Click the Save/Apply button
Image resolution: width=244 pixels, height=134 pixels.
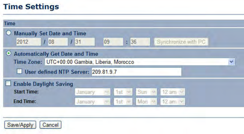coord(20,125)
